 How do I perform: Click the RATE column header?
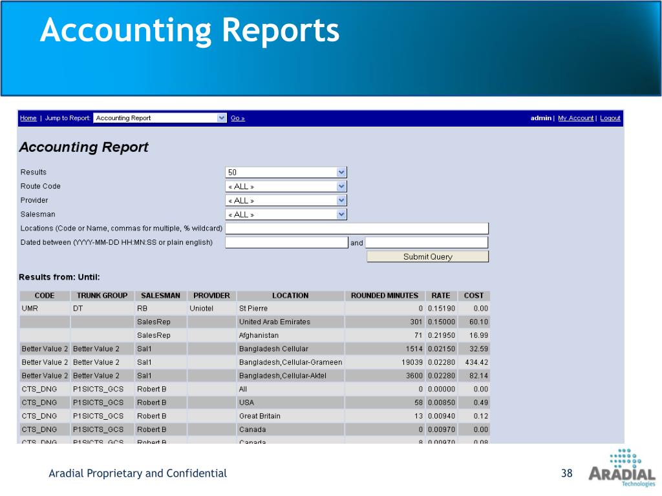pyautogui.click(x=441, y=296)
